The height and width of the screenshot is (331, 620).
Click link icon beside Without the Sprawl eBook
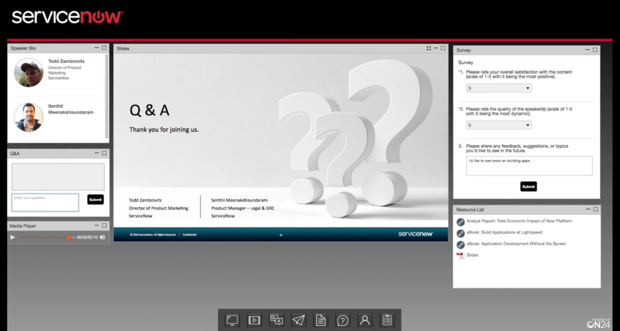click(460, 245)
